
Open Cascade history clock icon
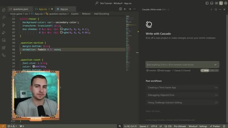[x=216, y=10]
